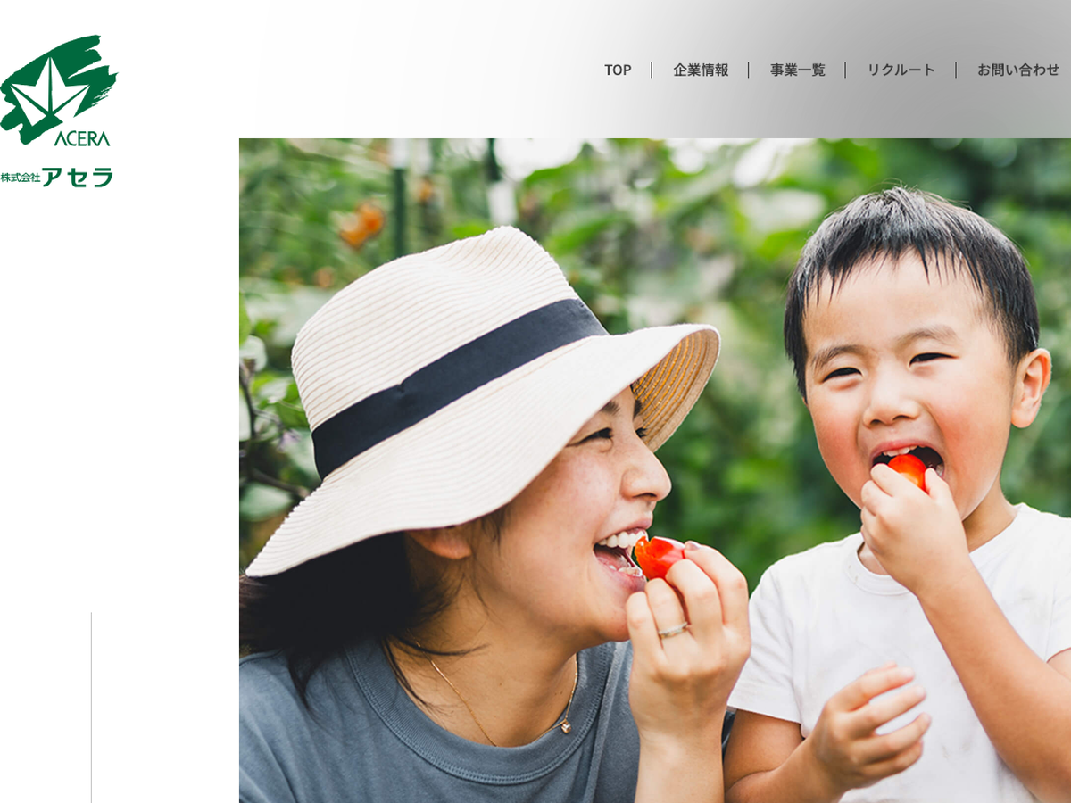Click the red tomato the woman holds

659,557
